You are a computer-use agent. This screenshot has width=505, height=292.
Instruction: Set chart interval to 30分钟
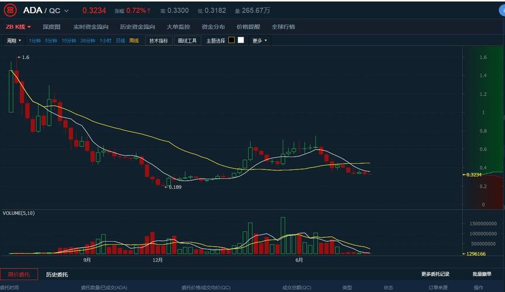(x=88, y=40)
